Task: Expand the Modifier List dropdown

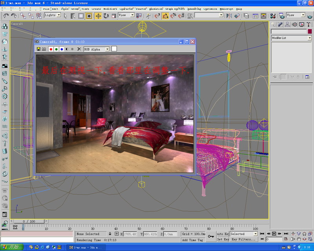Action: pyautogui.click(x=309, y=38)
